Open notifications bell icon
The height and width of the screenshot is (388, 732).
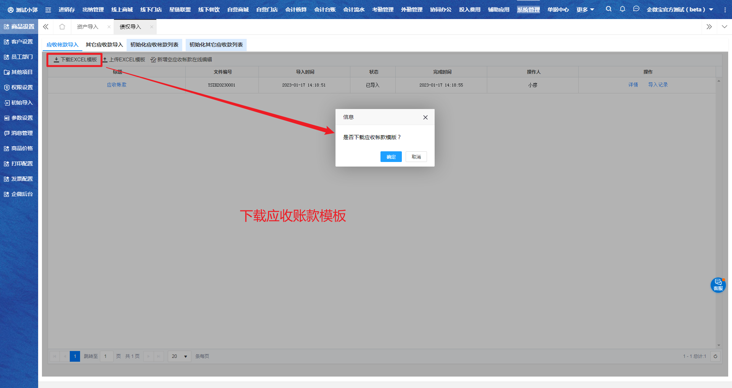[622, 9]
